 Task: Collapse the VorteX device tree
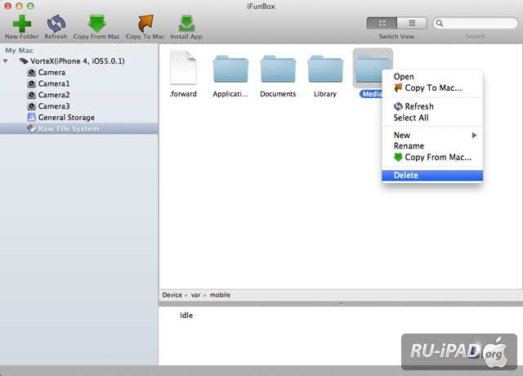6,61
